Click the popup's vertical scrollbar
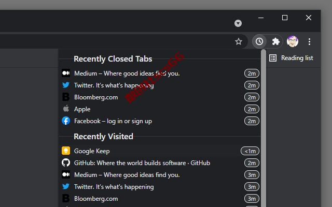 (x=264, y=128)
